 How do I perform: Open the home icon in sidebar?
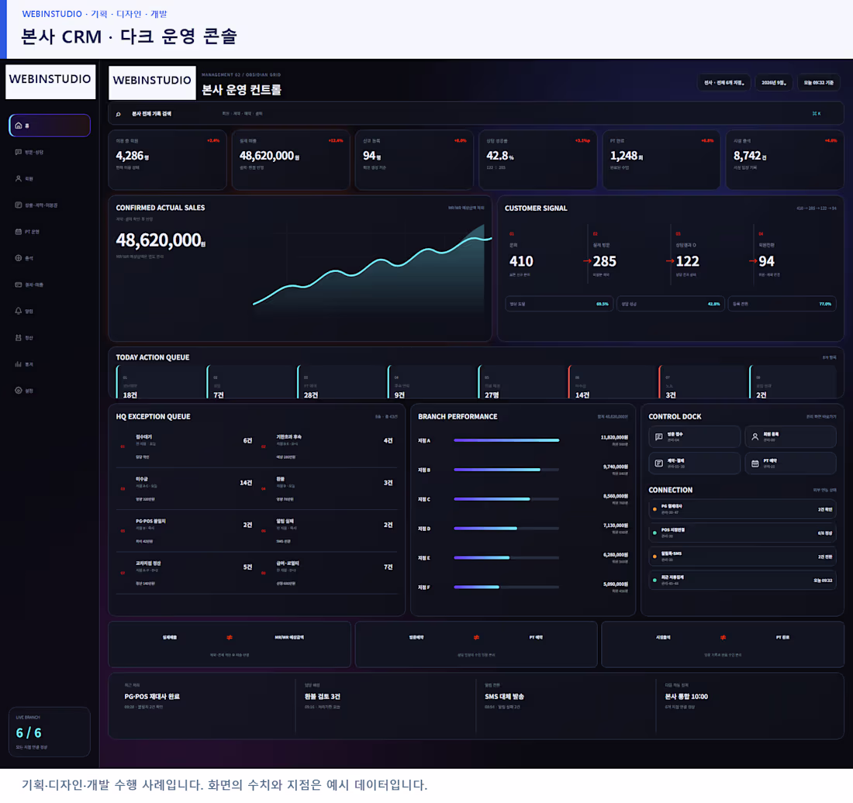(x=19, y=126)
